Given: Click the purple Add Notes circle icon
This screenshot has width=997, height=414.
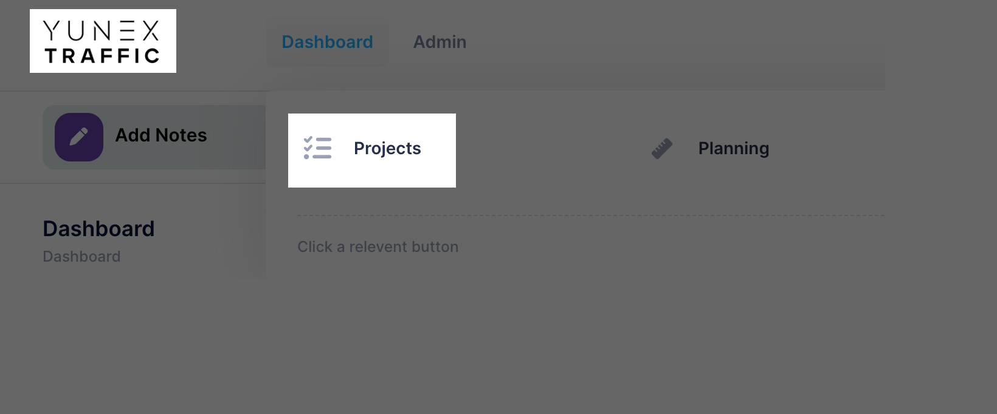Looking at the screenshot, I should [x=78, y=137].
